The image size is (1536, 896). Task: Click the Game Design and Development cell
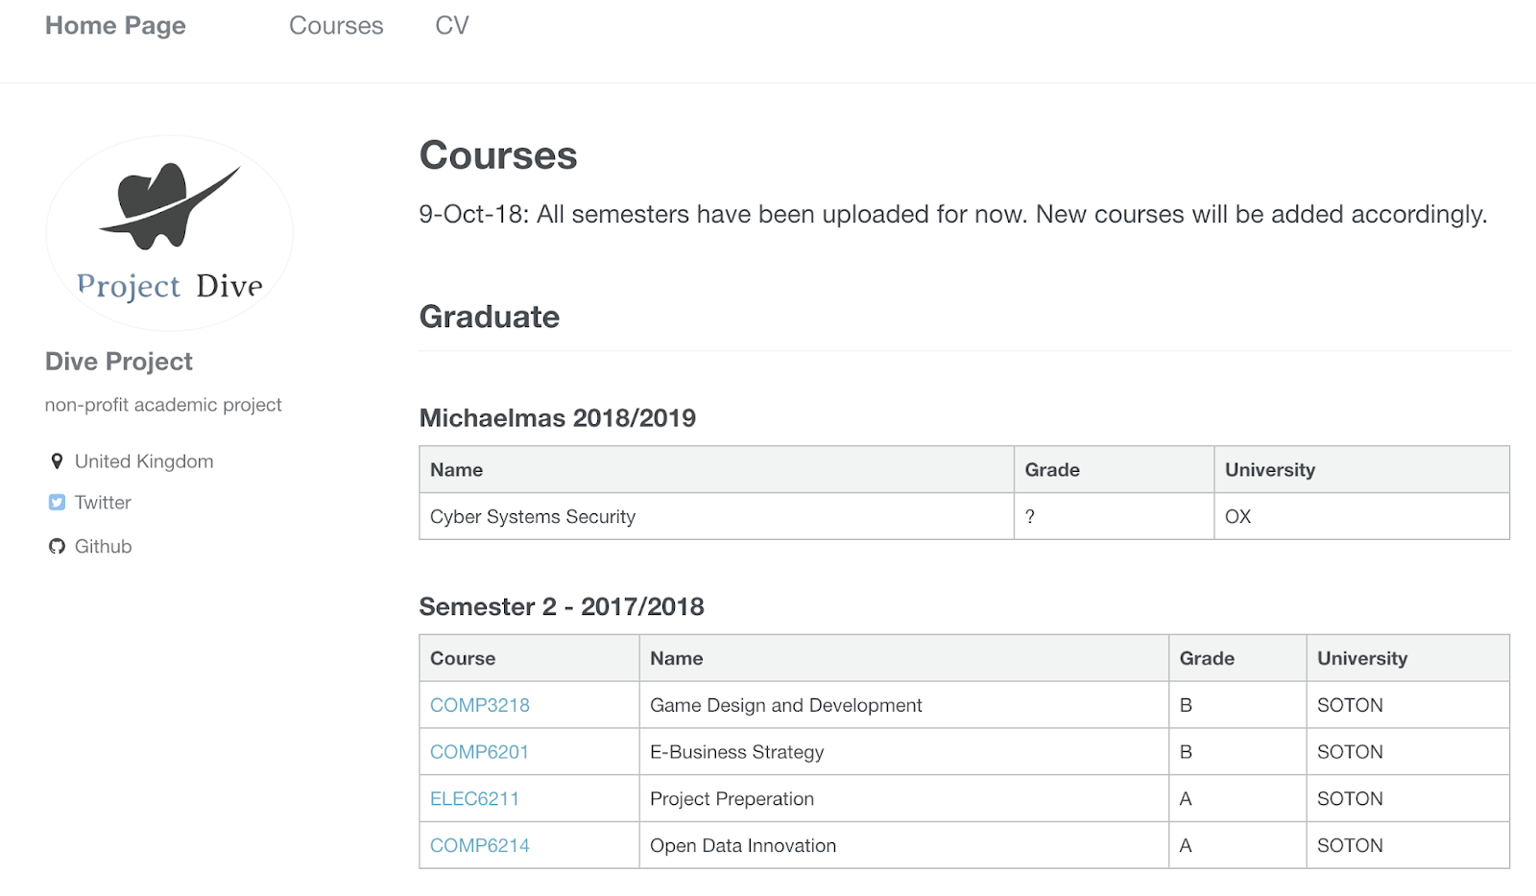pyautogui.click(x=904, y=705)
